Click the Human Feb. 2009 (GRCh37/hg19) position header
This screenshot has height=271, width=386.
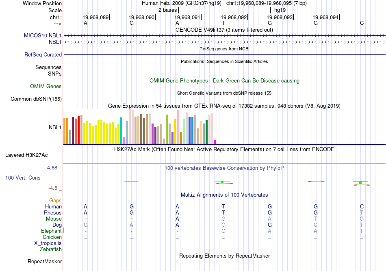pos(182,3)
